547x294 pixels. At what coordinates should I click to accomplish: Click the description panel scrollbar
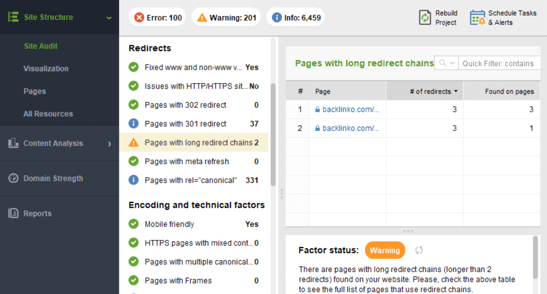tap(535, 257)
